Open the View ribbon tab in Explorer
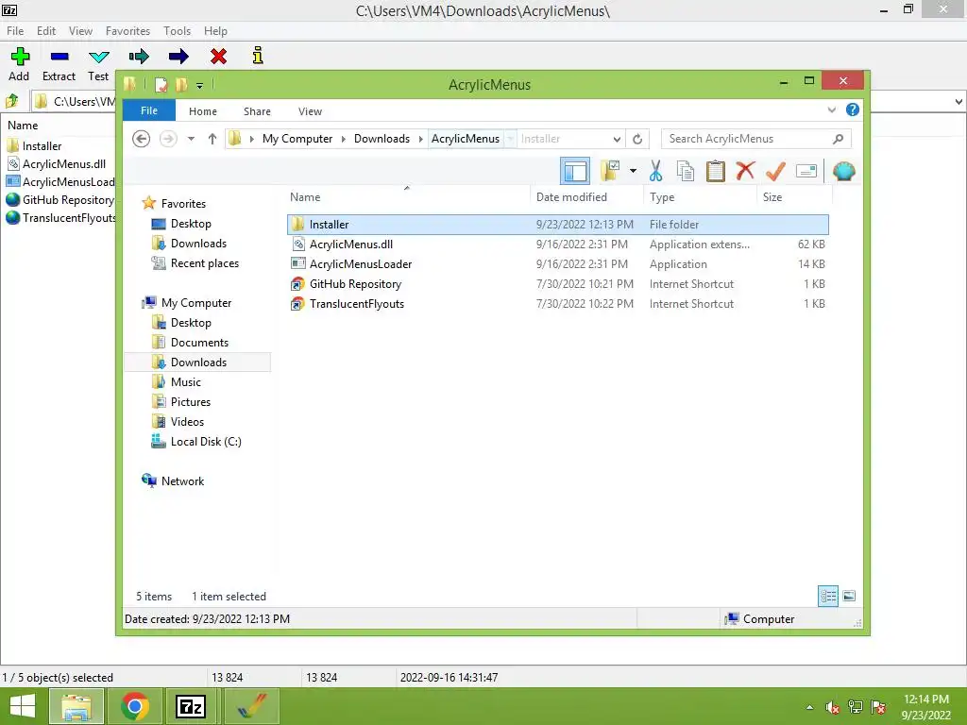 [310, 111]
